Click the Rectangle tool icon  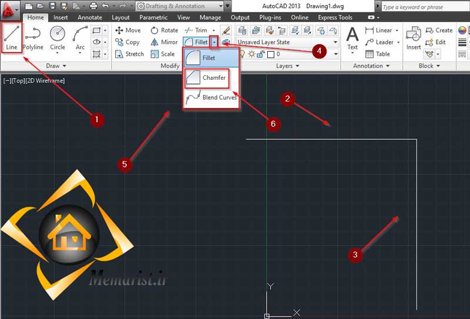(96, 31)
